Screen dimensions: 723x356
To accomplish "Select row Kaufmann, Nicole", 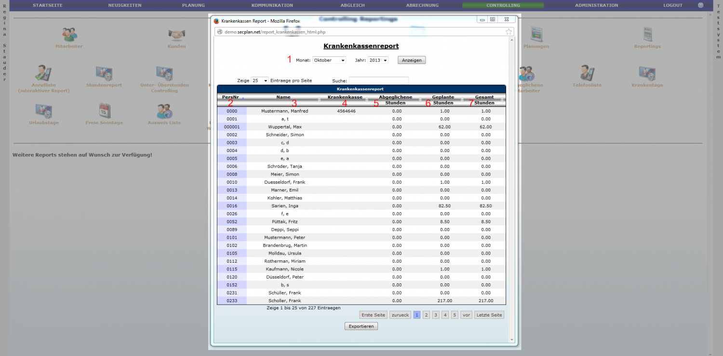I will (361, 269).
